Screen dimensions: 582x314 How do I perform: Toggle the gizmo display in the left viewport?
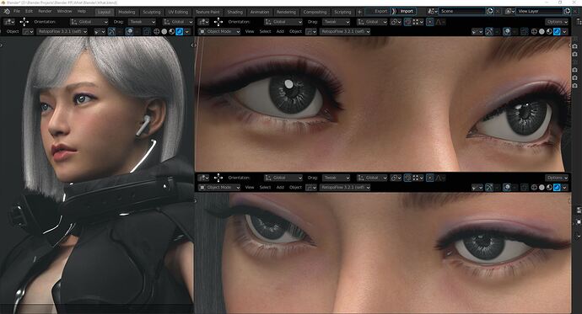[111, 31]
